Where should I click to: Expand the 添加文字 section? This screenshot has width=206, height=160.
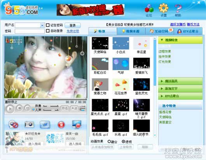pos(180,88)
